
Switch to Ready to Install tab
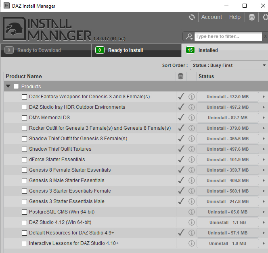click(x=136, y=50)
